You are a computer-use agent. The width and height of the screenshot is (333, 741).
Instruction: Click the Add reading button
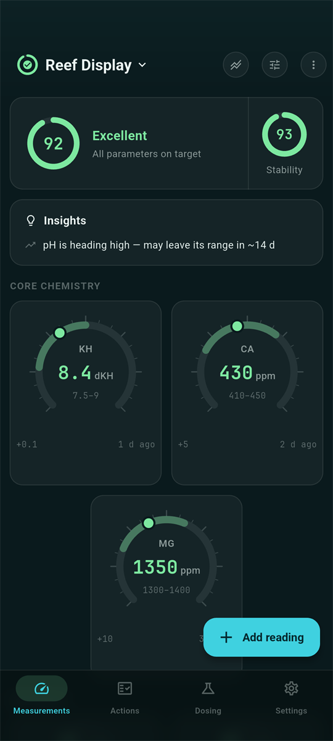click(261, 637)
